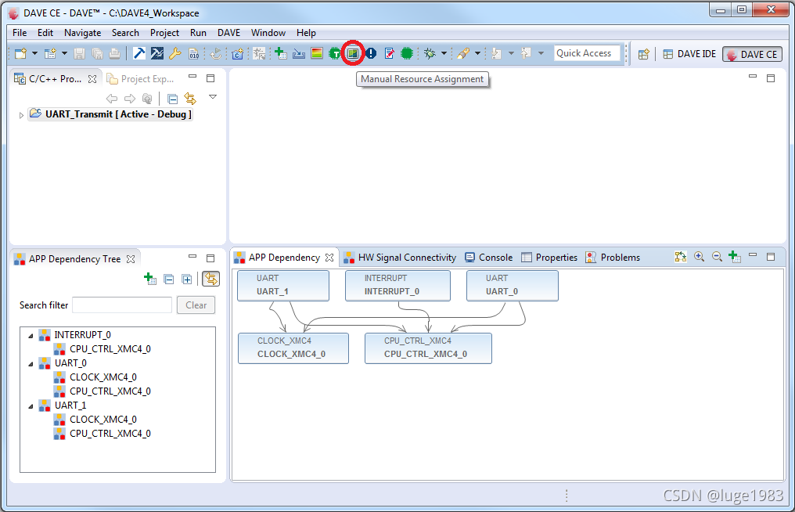Viewport: 795px width, 512px height.
Task: Click the Add New APP icon in the APP Dependency Tree panel
Action: click(x=150, y=279)
